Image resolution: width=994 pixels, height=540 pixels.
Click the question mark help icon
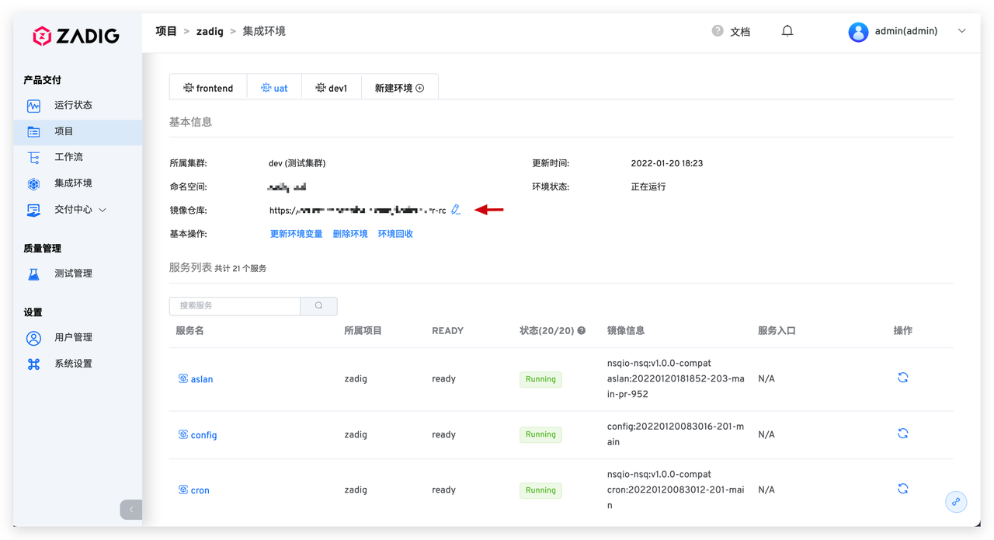pos(718,31)
